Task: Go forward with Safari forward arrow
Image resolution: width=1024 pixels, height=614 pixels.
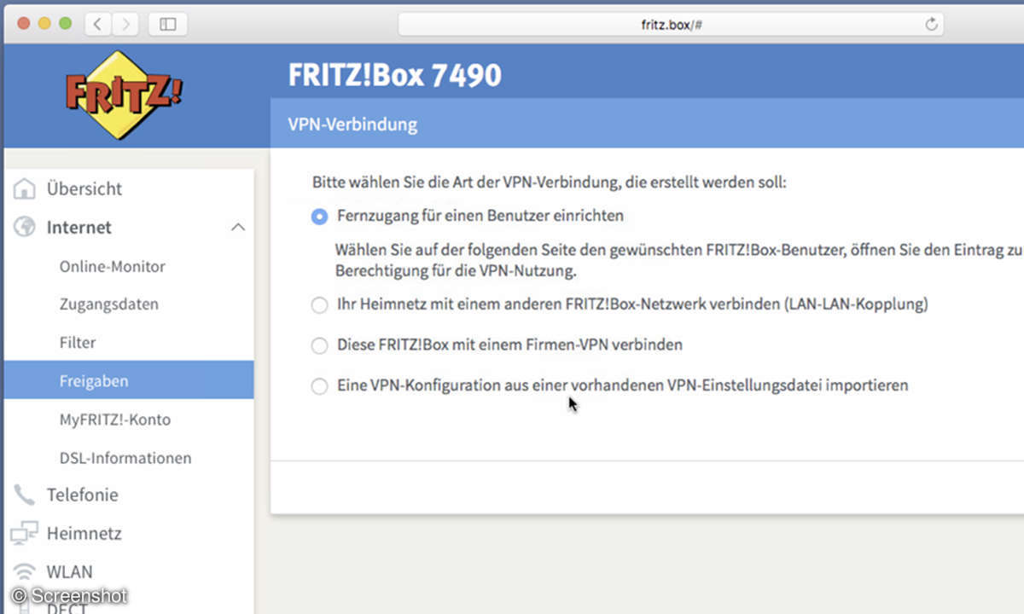Action: 125,25
